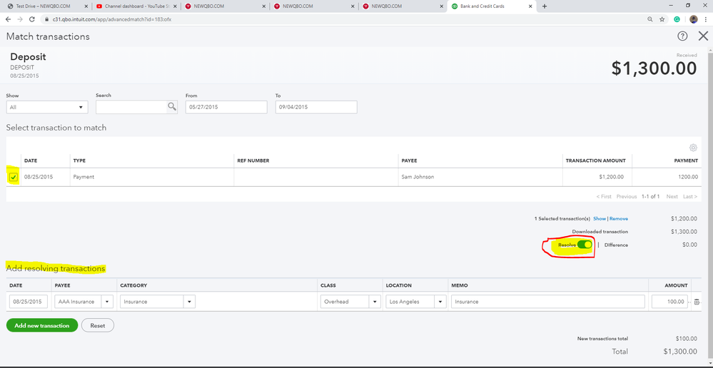Uncheck the Sam Johnson payment checkbox
The height and width of the screenshot is (368, 713).
tap(14, 177)
